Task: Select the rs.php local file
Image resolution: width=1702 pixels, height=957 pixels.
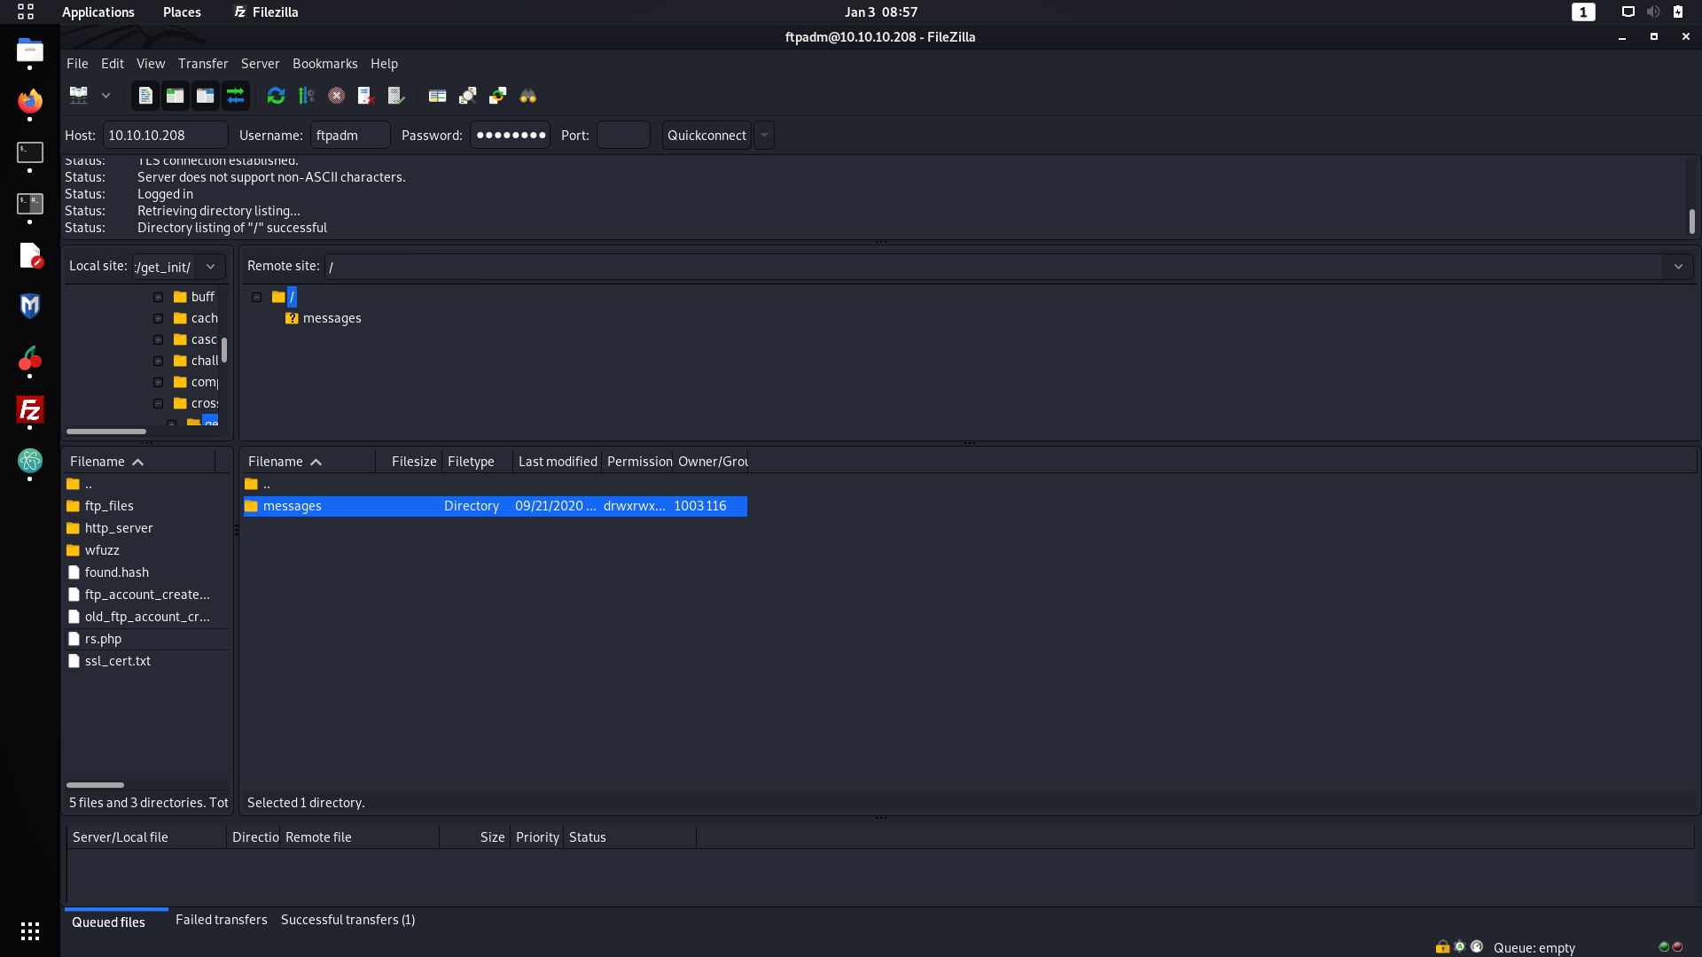Action: click(x=103, y=639)
